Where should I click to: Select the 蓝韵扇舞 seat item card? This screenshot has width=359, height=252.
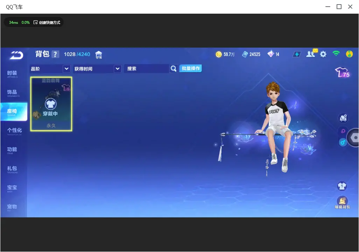point(51,104)
